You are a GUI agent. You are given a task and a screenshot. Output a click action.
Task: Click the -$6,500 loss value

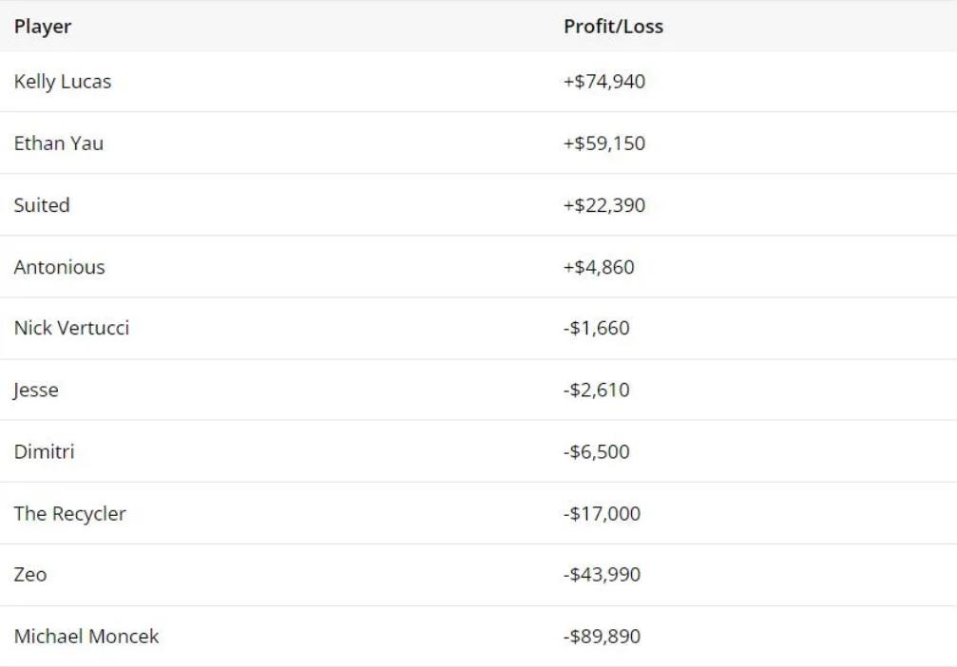coord(597,452)
